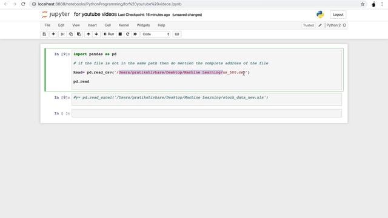Click the empty code cell input

click(207, 113)
